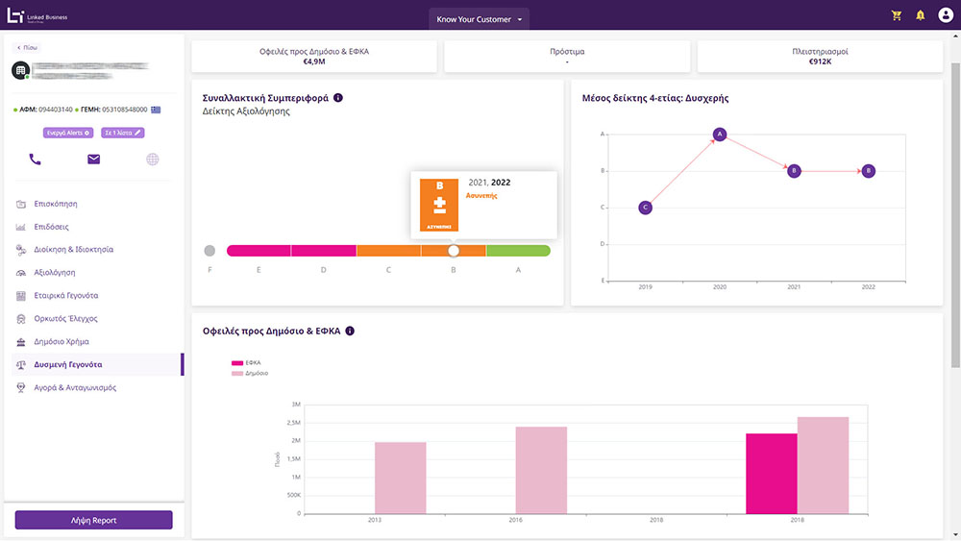Open the Οφειλές προς Δημόσιο & ΕΦΚΑ summary card
Viewport: 961px width, 541px height.
(314, 57)
